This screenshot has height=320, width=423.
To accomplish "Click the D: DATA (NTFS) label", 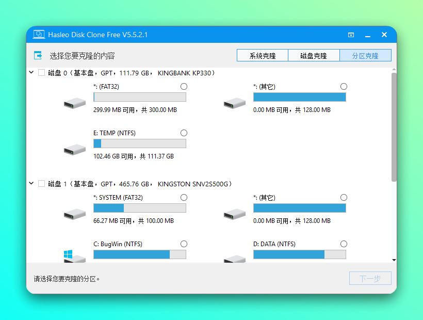I will click(x=274, y=244).
